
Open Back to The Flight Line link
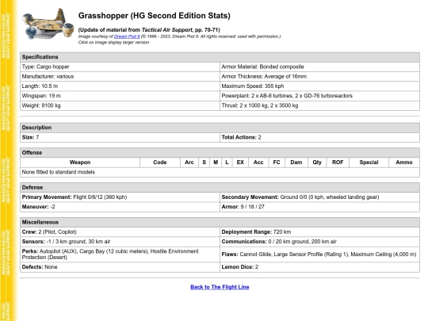pyautogui.click(x=220, y=287)
